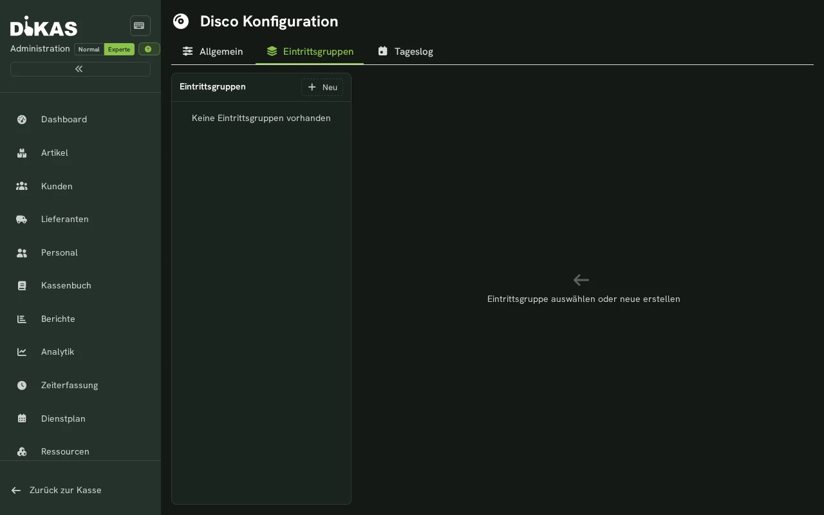Go to Artikel via its boxes icon
The width and height of the screenshot is (824, 515).
click(22, 153)
